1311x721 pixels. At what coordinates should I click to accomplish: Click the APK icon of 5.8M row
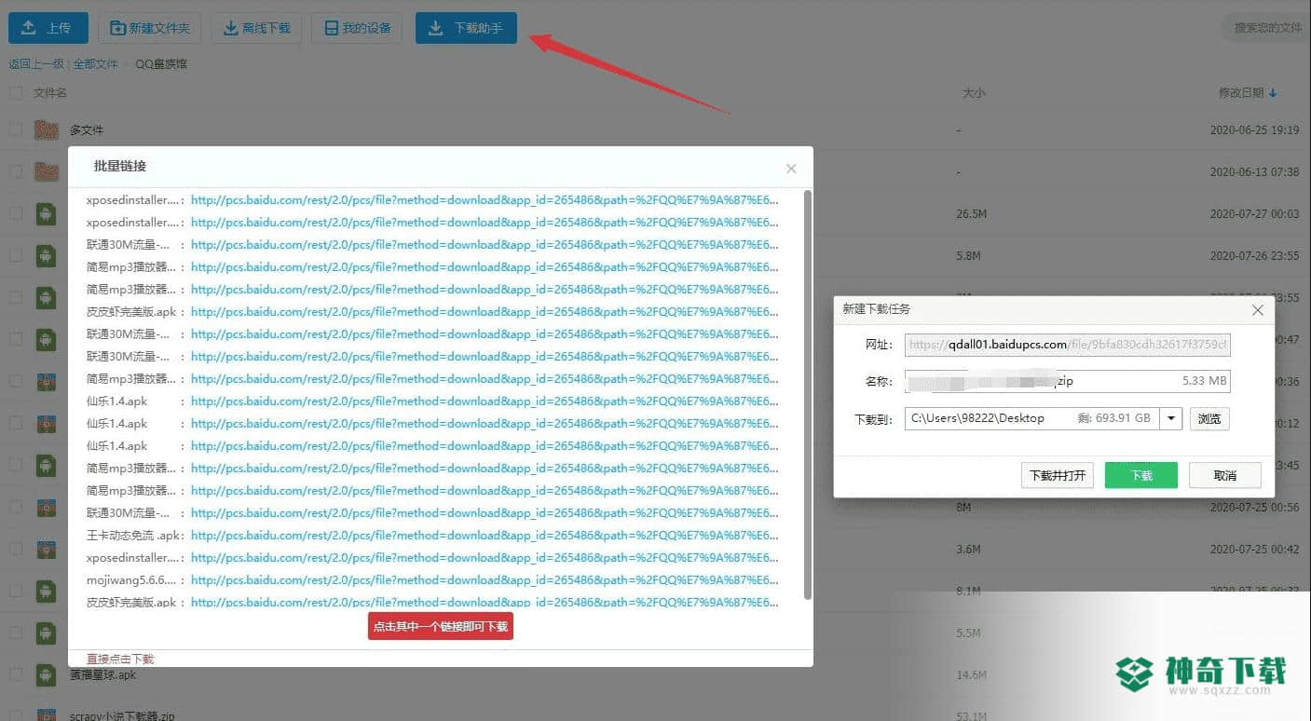tap(46, 255)
